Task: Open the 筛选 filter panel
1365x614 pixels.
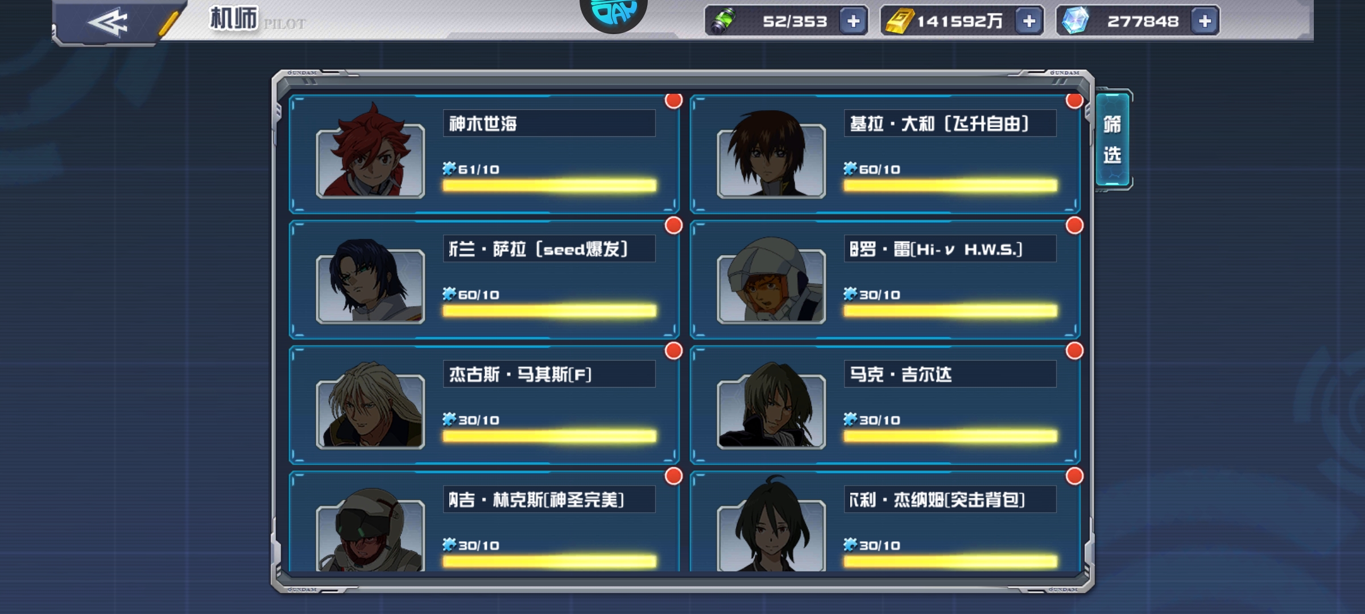Action: pyautogui.click(x=1112, y=139)
